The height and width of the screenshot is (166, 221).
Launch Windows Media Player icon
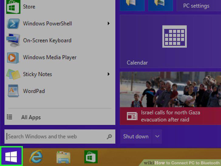tap(13, 57)
